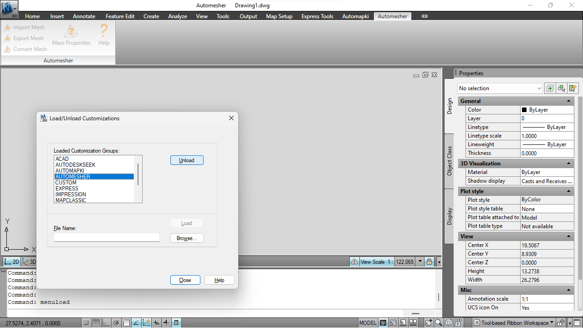Click the Color ByLayer black swatch
Viewport: 583px width, 328px height.
(525, 110)
